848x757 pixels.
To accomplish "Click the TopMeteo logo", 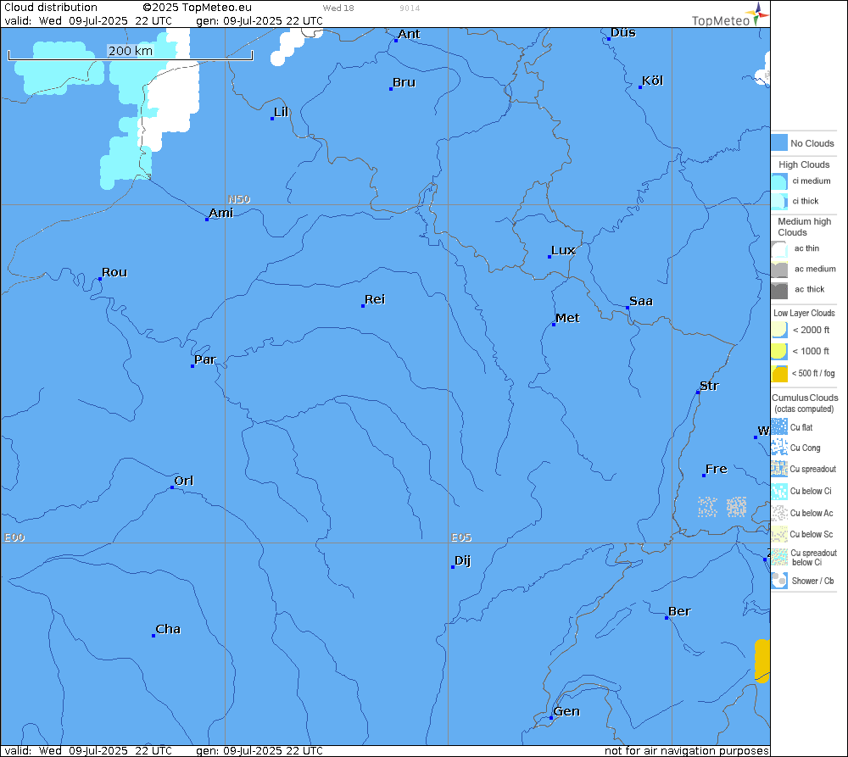I will tap(729, 15).
